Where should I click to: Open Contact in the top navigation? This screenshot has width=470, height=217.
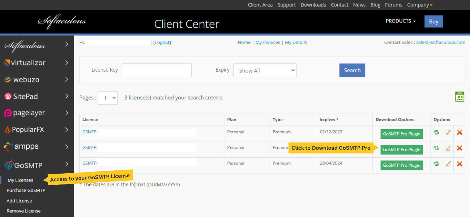[339, 5]
